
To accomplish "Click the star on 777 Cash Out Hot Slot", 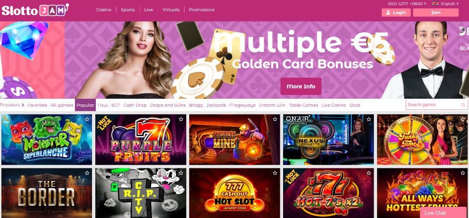I will click(275, 173).
